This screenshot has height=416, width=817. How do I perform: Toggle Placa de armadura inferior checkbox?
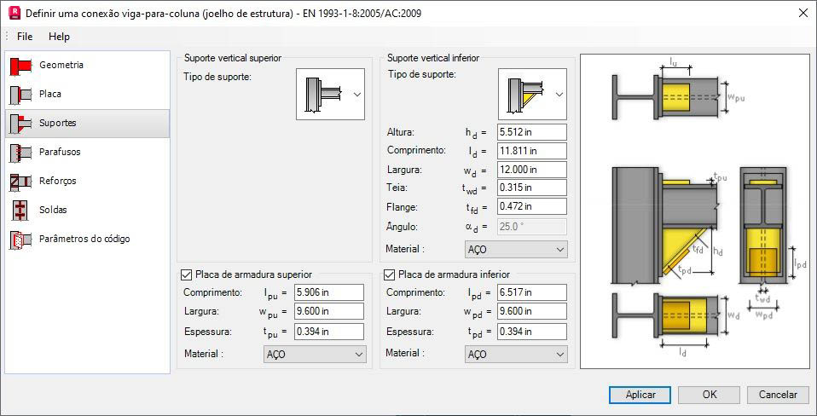388,274
